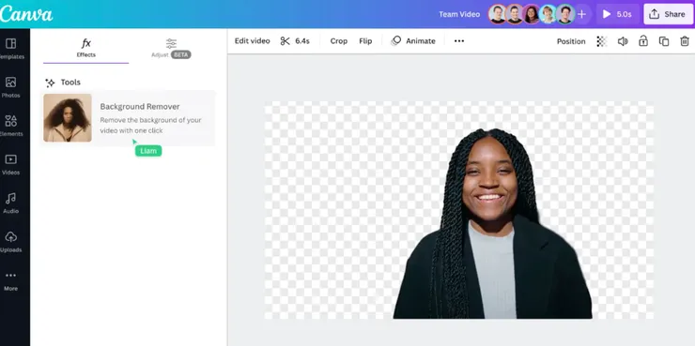Screen dimensions: 695x346
Task: Open the Videos sidebar panel
Action: [10, 165]
